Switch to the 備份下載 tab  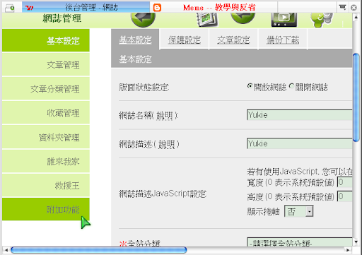click(283, 40)
